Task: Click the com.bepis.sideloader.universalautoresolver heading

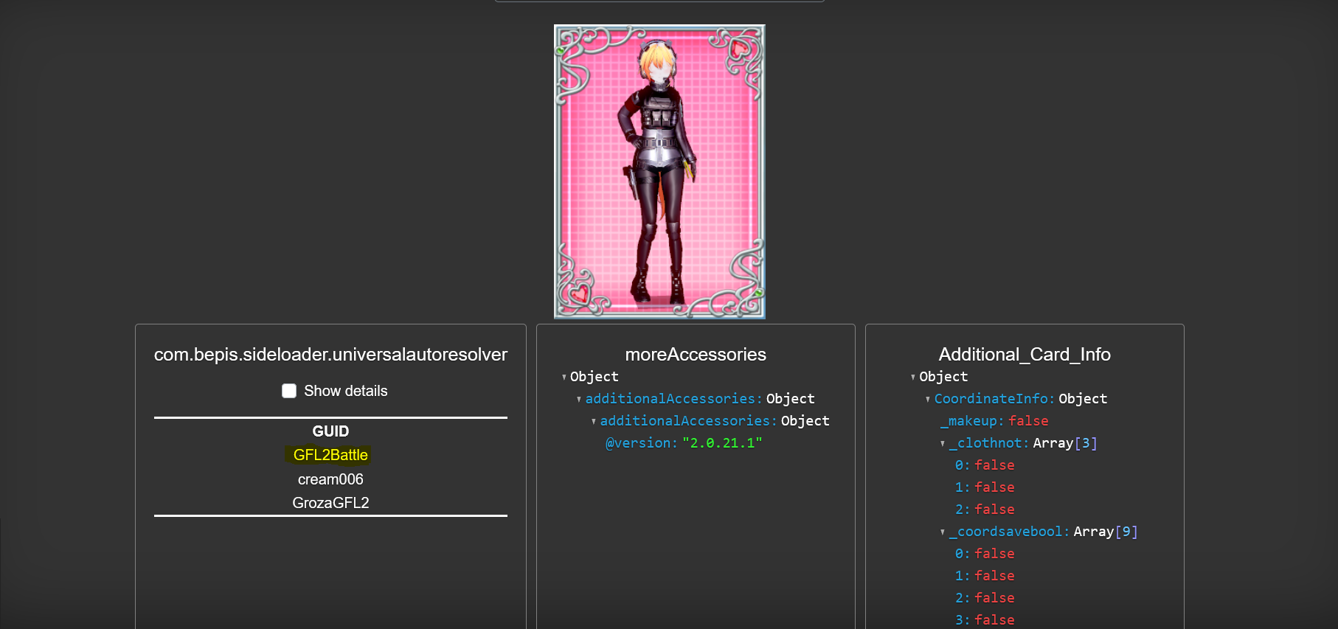Action: pos(330,355)
